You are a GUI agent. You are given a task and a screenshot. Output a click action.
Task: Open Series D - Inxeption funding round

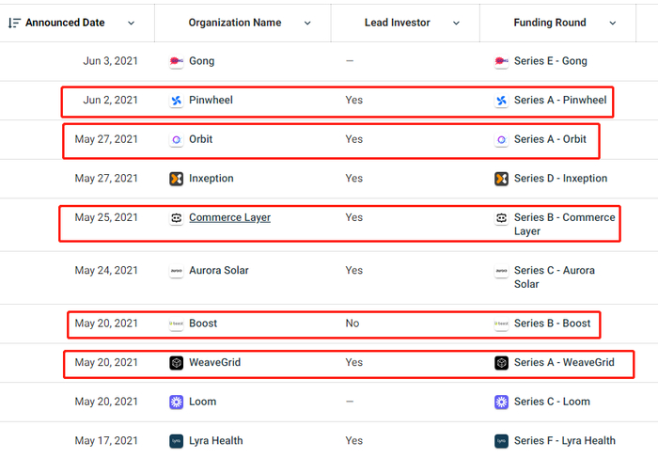pos(560,179)
